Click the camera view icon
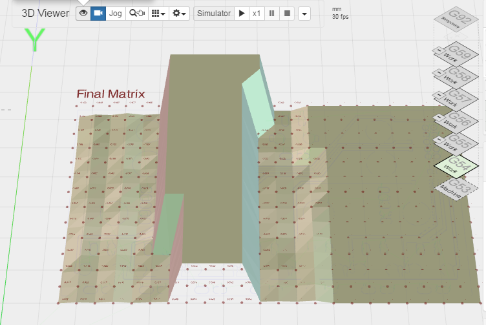 click(x=98, y=14)
